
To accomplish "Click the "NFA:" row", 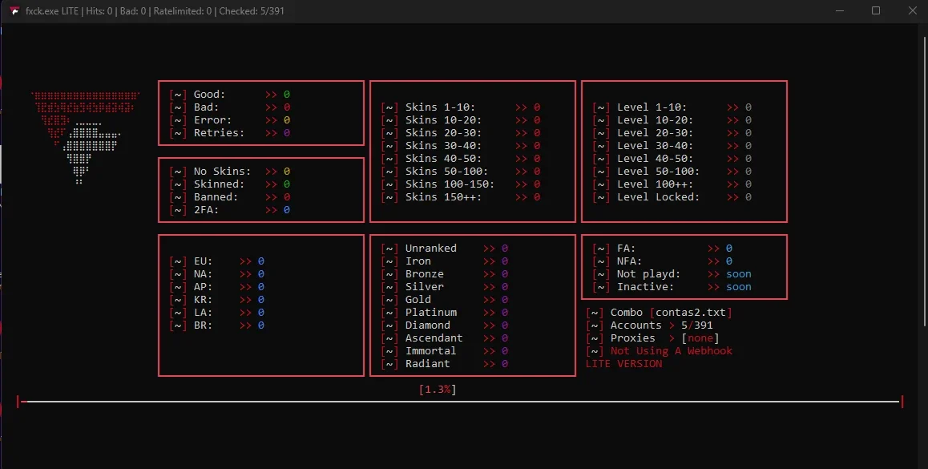I will 663,261.
